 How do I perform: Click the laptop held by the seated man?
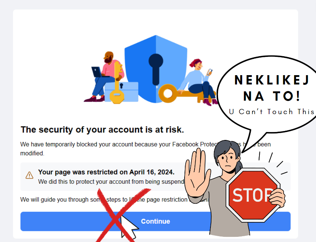(x=97, y=72)
